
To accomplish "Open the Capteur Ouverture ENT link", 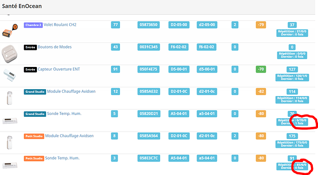I will (x=59, y=69).
